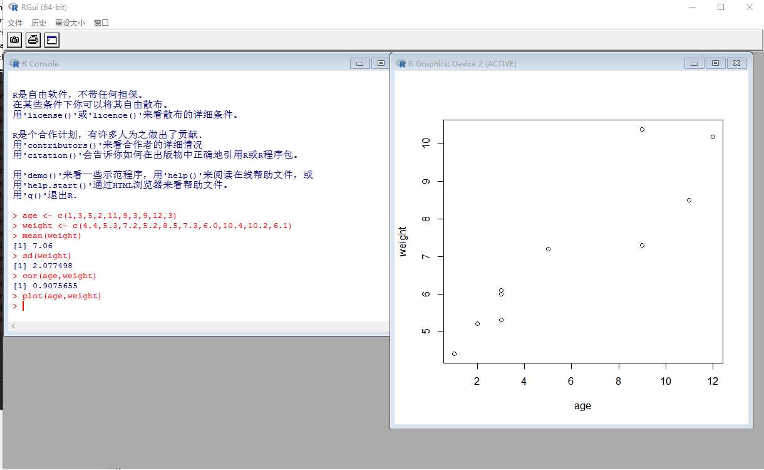Click the y-axis tick label '5'
The image size is (764, 470).
click(x=427, y=331)
